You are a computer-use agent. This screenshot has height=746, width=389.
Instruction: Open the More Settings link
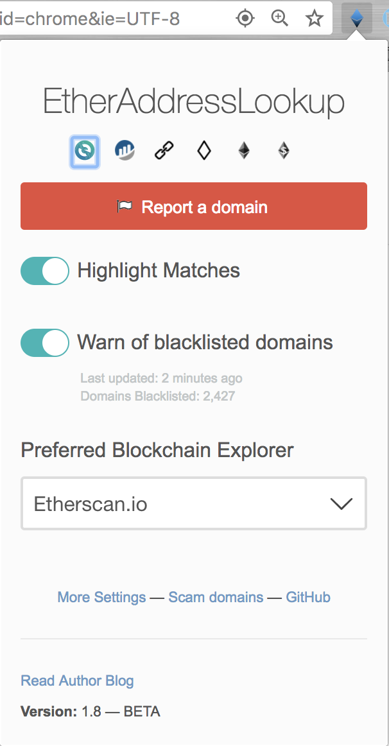[x=102, y=597]
